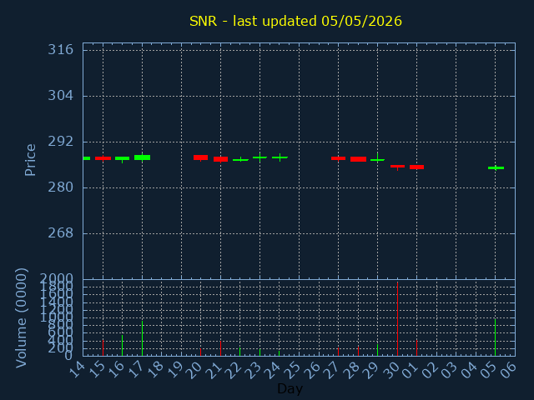Image resolution: width=534 pixels, height=400 pixels.
Task: Select the day label 17 on x-axis
Action: [136, 370]
